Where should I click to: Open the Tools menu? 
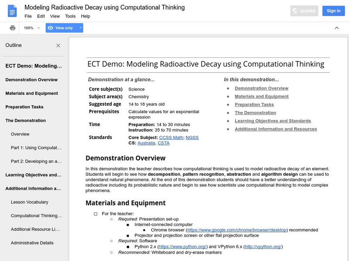(x=70, y=16)
